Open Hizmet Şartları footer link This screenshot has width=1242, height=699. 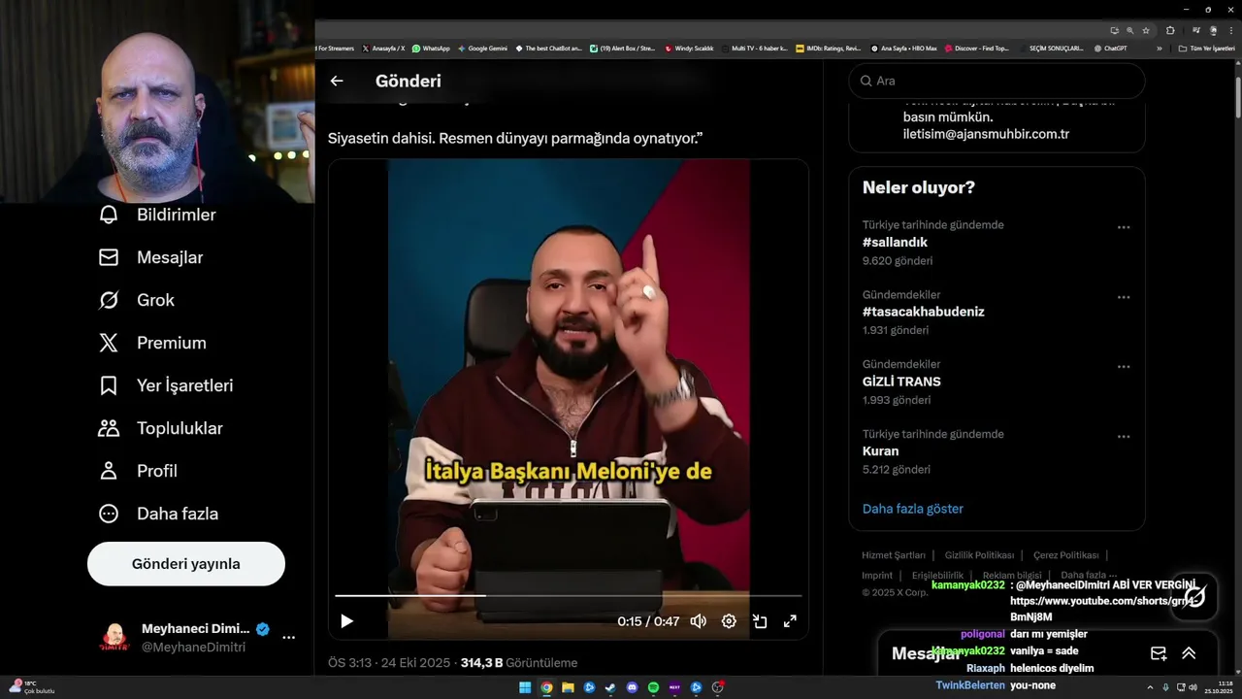tap(894, 555)
